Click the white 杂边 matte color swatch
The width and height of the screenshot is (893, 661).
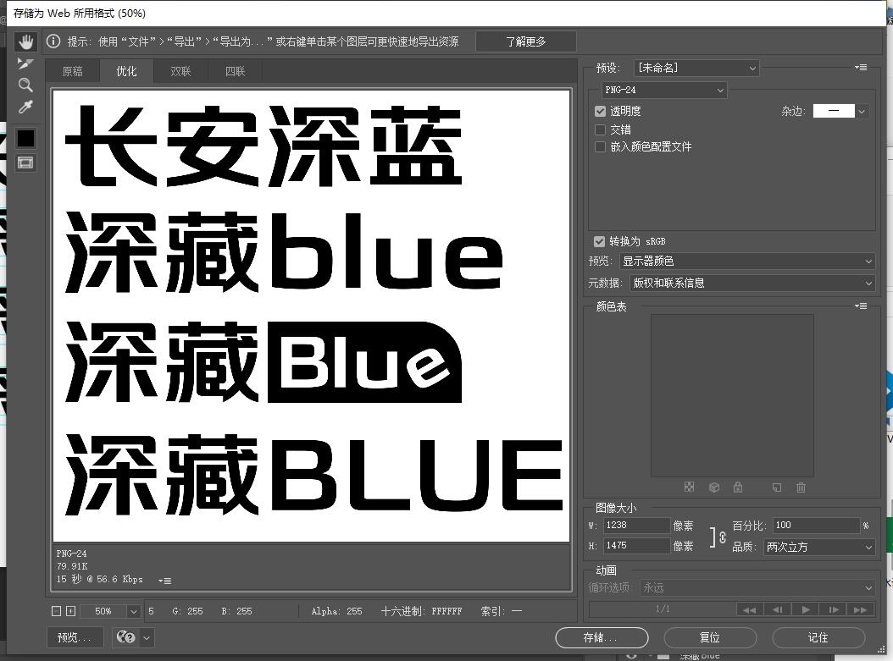(x=834, y=111)
